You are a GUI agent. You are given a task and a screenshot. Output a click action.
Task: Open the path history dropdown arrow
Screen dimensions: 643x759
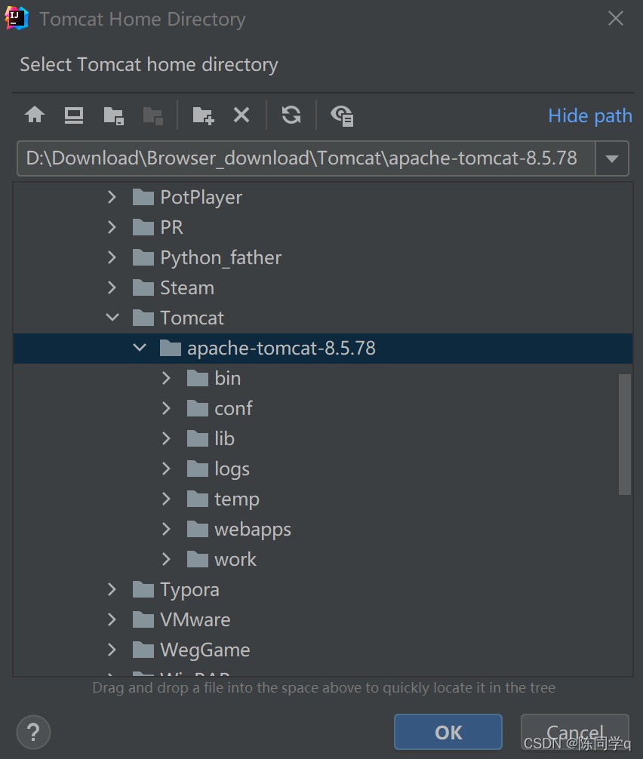(x=612, y=158)
